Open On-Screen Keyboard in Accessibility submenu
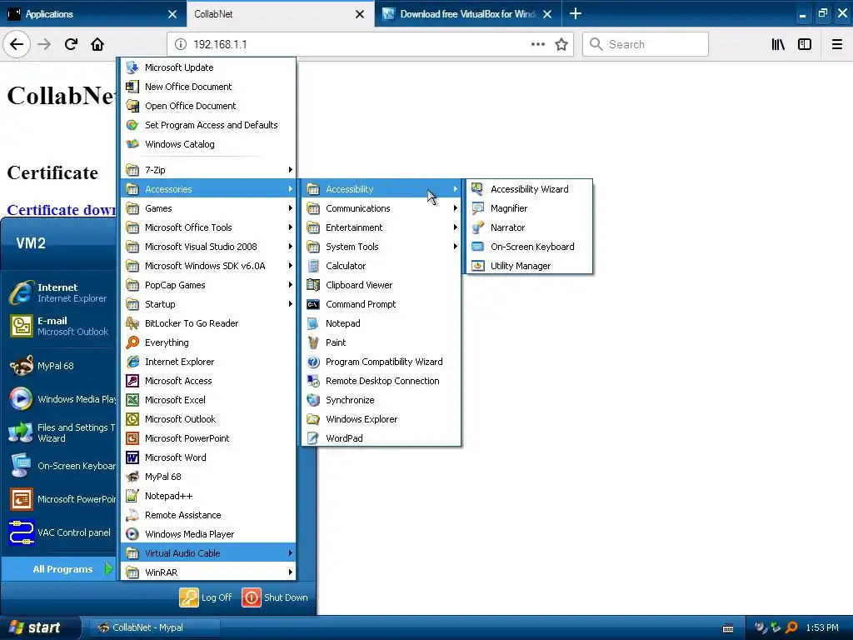This screenshot has height=640, width=853. click(x=528, y=247)
